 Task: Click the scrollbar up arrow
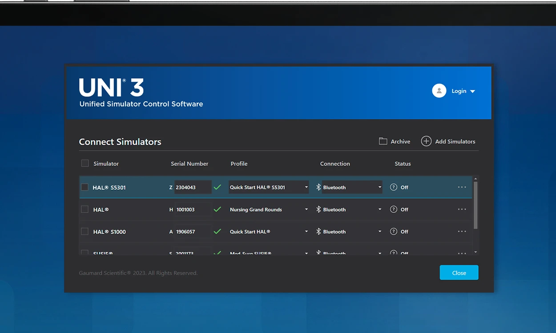(475, 179)
